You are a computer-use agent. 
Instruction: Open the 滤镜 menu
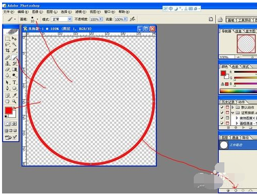click(81, 12)
